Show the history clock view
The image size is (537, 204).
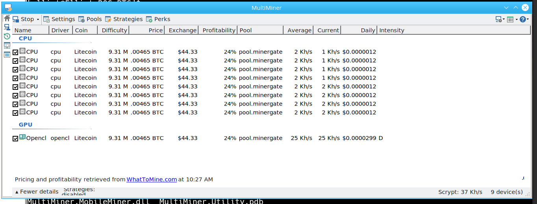tap(7, 36)
